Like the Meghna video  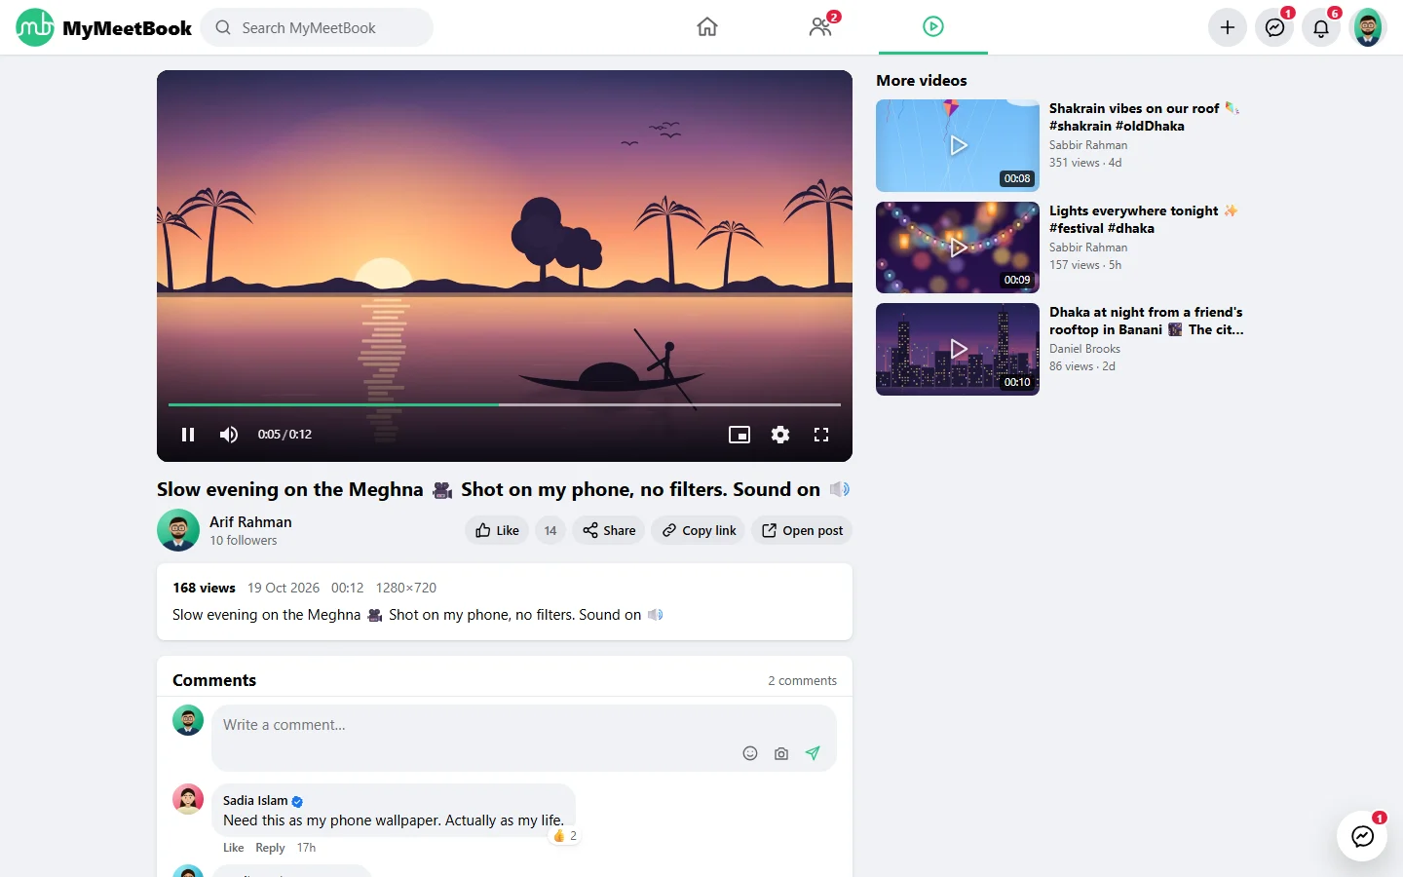pyautogui.click(x=497, y=530)
